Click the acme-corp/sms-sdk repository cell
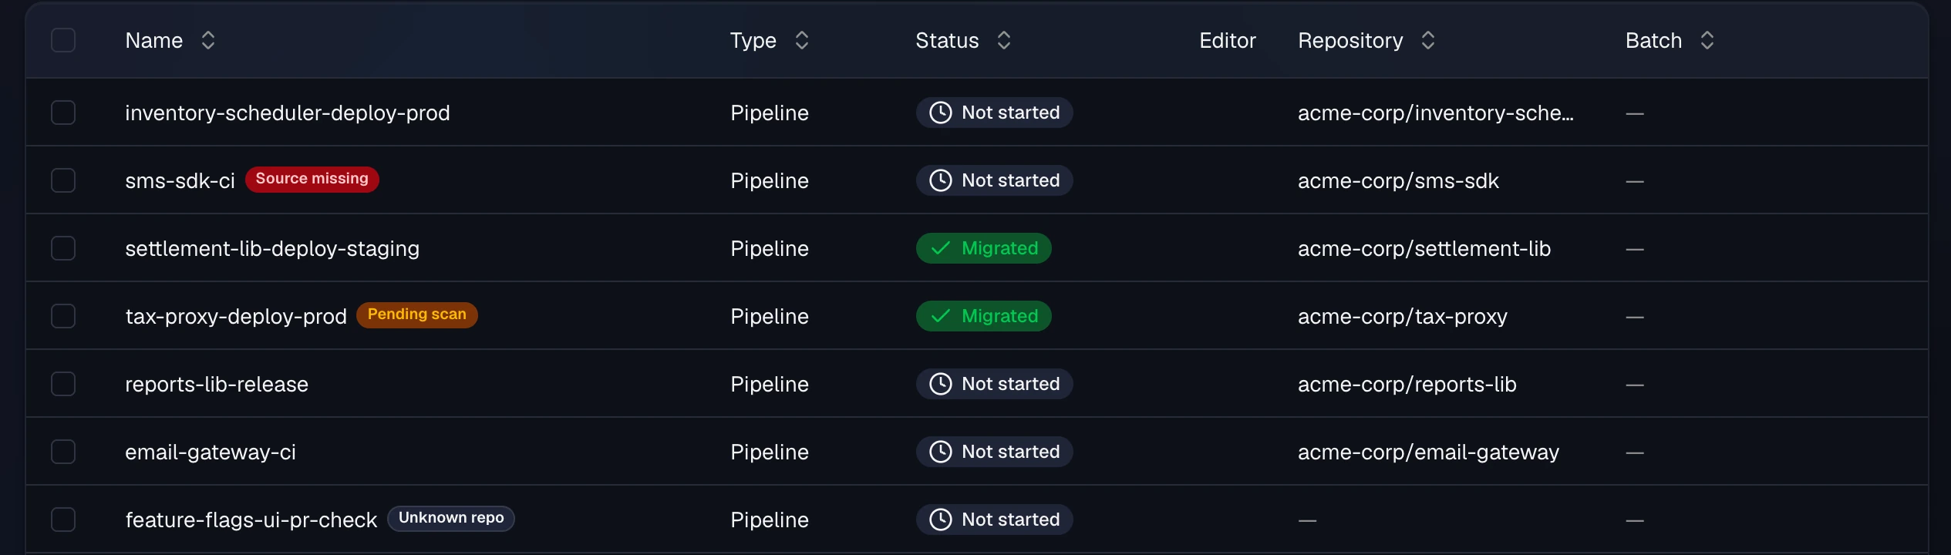Screen dimensions: 1951x555 coord(1398,181)
